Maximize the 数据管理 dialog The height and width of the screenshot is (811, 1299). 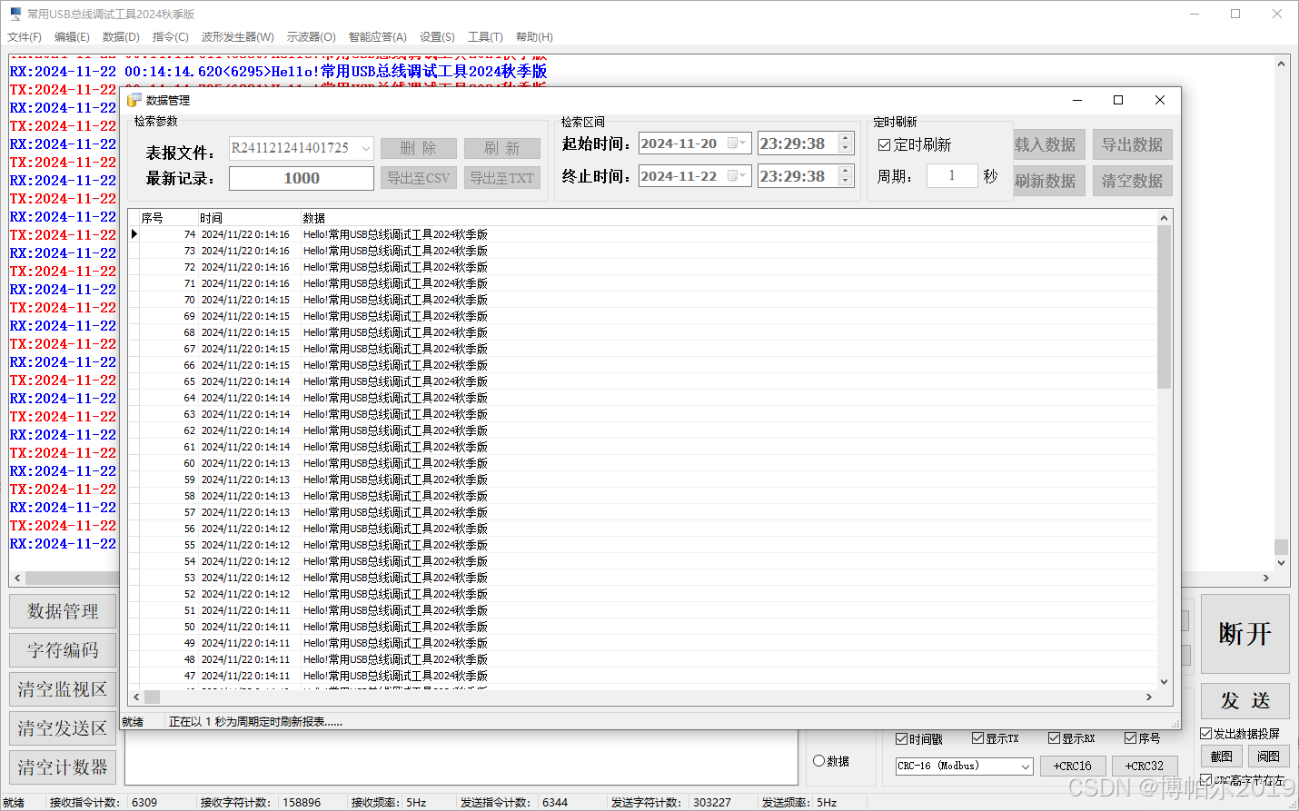pos(1118,100)
